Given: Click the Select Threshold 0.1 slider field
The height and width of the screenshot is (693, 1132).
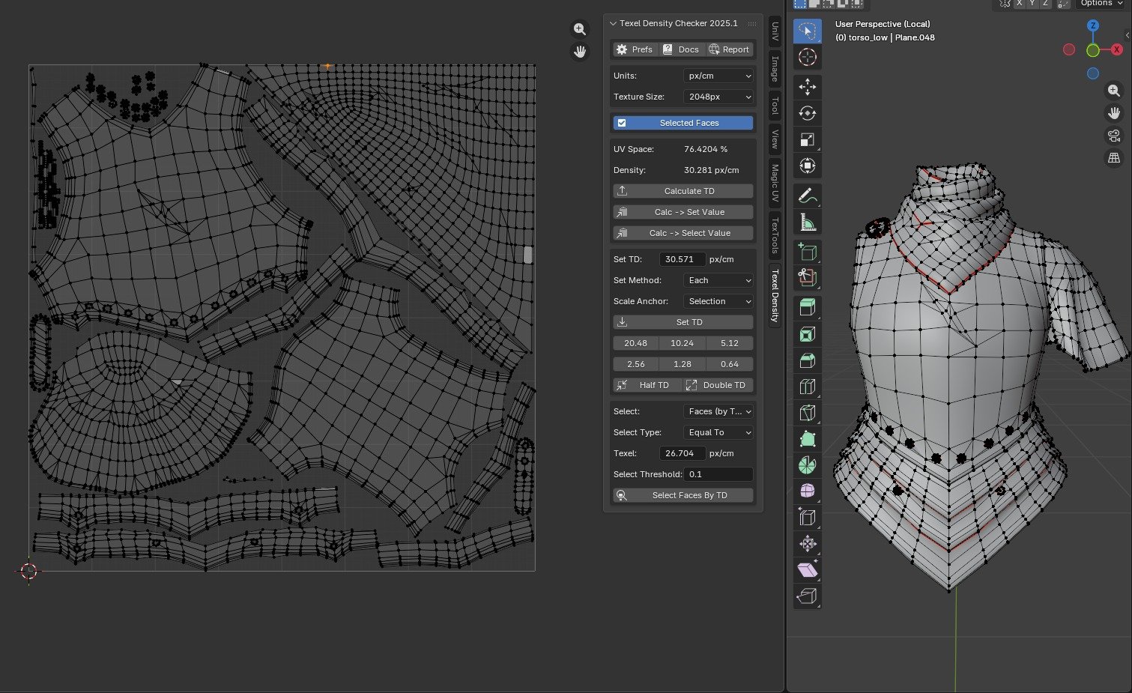Looking at the screenshot, I should tap(718, 474).
